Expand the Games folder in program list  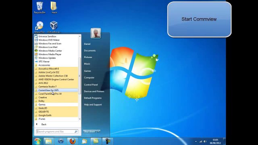(x=56, y=105)
